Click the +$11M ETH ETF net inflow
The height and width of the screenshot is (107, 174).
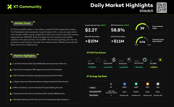click(117, 41)
